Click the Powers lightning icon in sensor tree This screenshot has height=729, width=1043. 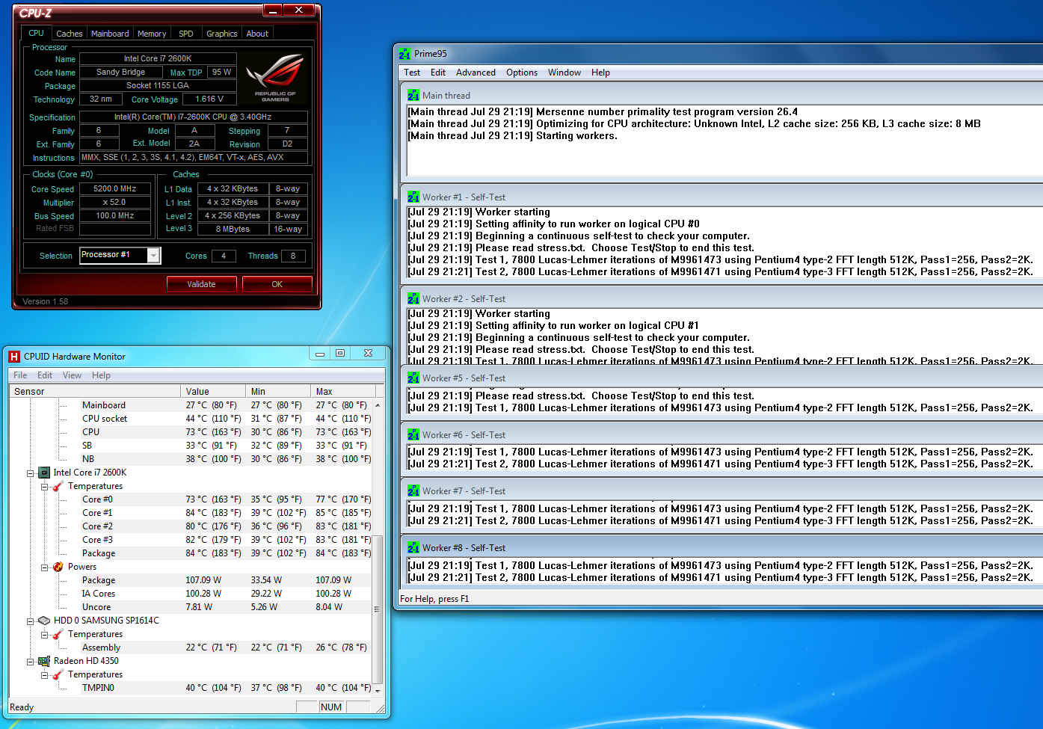(x=58, y=567)
